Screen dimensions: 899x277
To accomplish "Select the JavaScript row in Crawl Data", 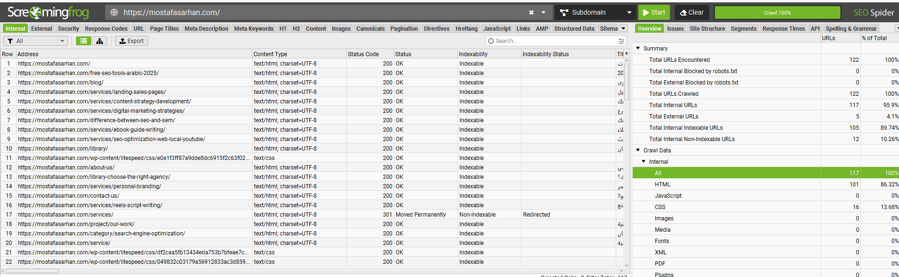I will (x=765, y=196).
